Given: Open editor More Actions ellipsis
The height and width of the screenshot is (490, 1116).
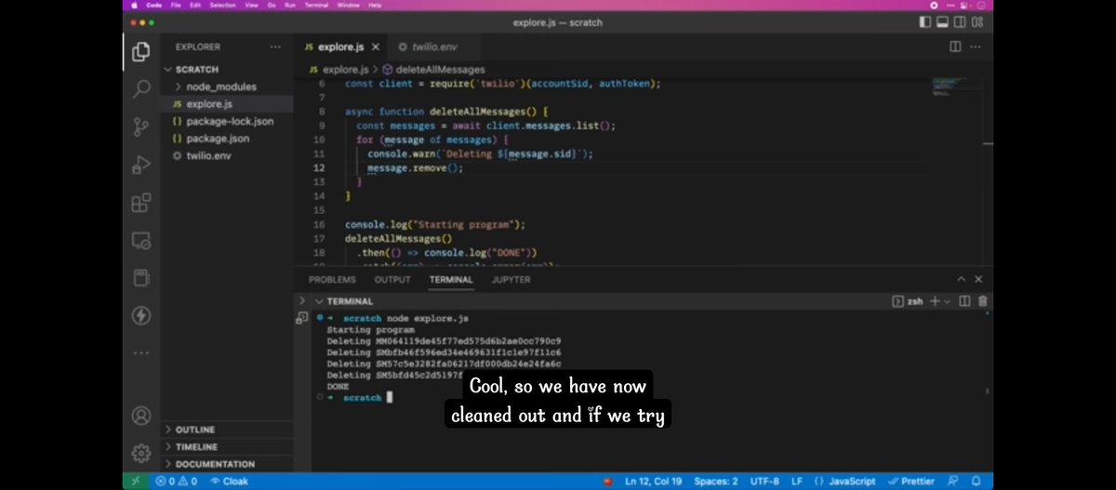Looking at the screenshot, I should point(976,46).
